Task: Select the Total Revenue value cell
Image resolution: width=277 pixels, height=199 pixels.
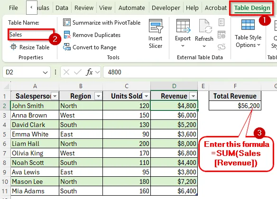Action: [x=235, y=106]
